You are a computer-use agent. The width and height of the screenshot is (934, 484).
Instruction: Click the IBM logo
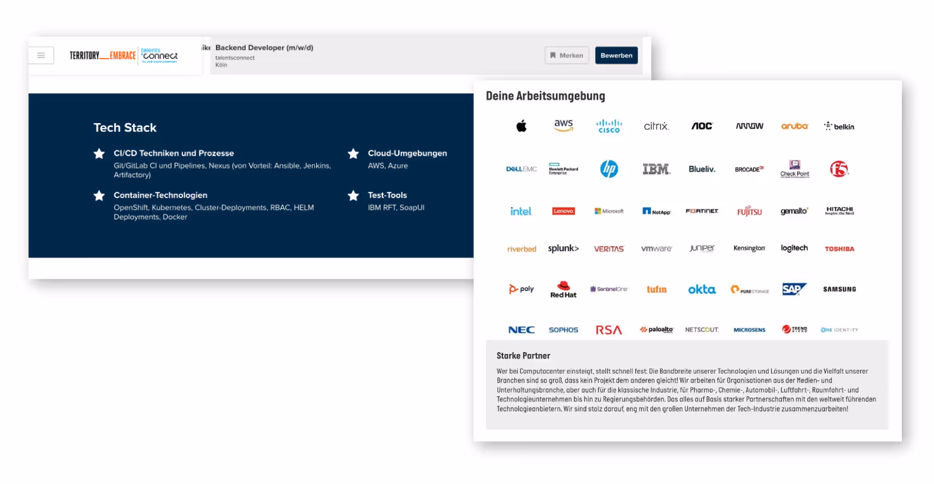click(x=656, y=169)
